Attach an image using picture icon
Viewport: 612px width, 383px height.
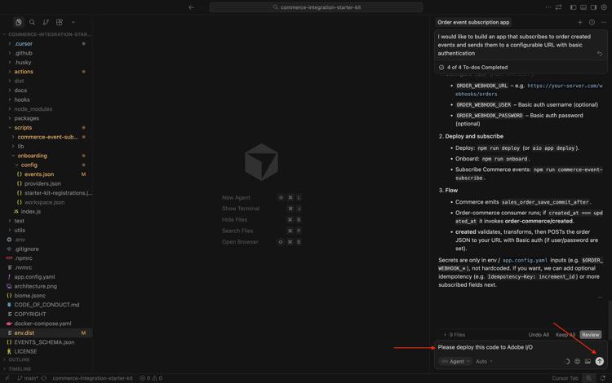(x=588, y=362)
